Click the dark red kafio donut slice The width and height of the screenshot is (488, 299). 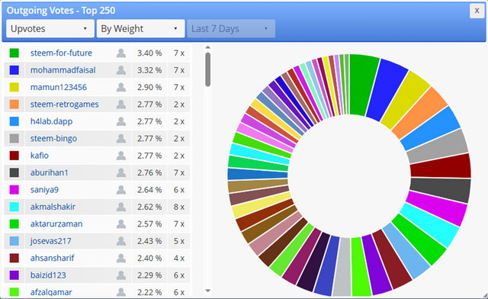tap(441, 166)
